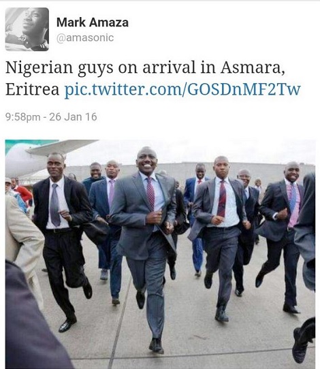
Task: Click the "Mark Amaza" display name
Action: click(x=93, y=22)
